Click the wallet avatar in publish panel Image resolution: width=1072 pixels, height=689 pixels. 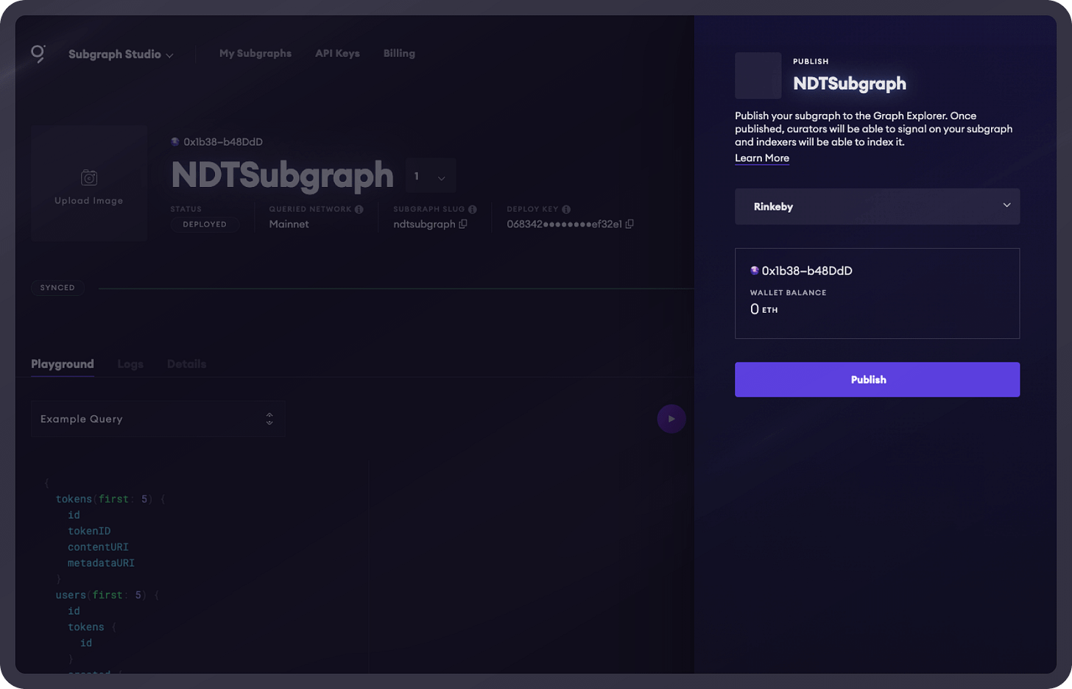[x=755, y=270]
